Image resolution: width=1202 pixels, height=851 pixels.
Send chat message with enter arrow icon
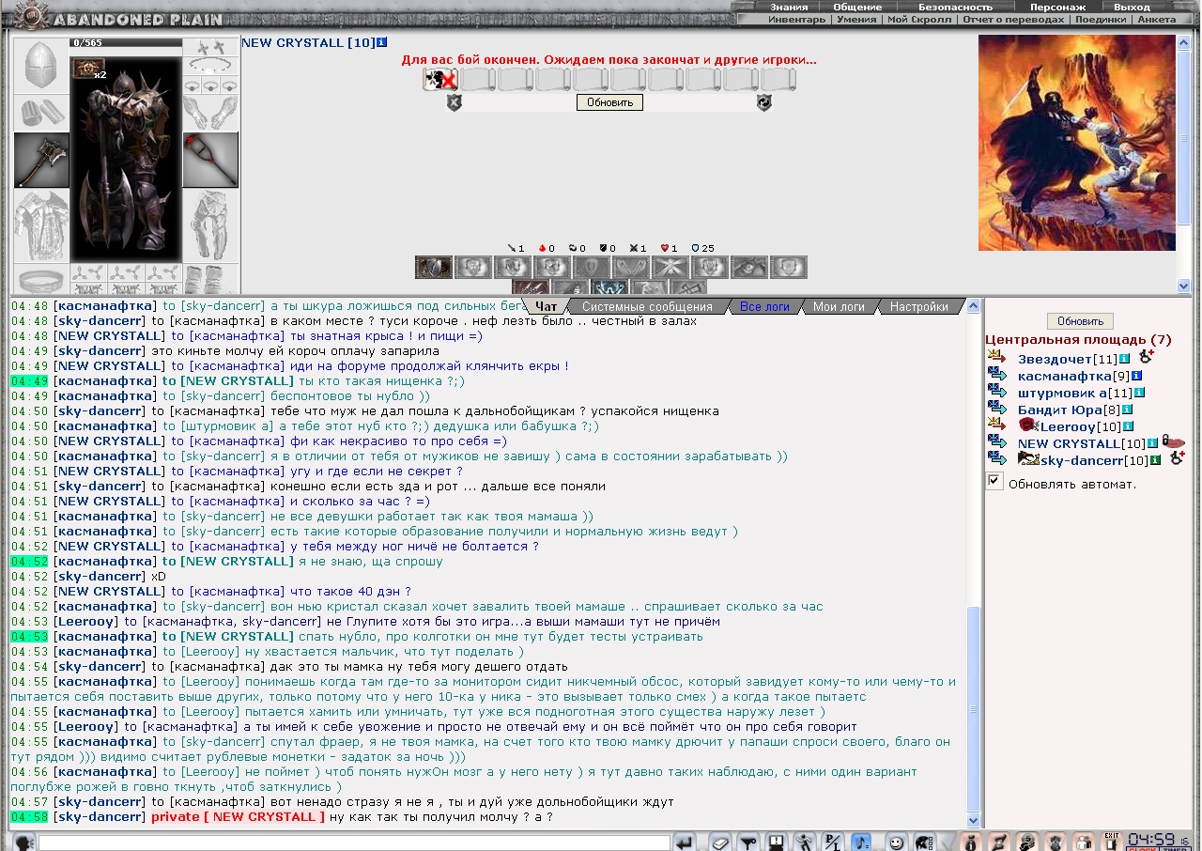685,843
